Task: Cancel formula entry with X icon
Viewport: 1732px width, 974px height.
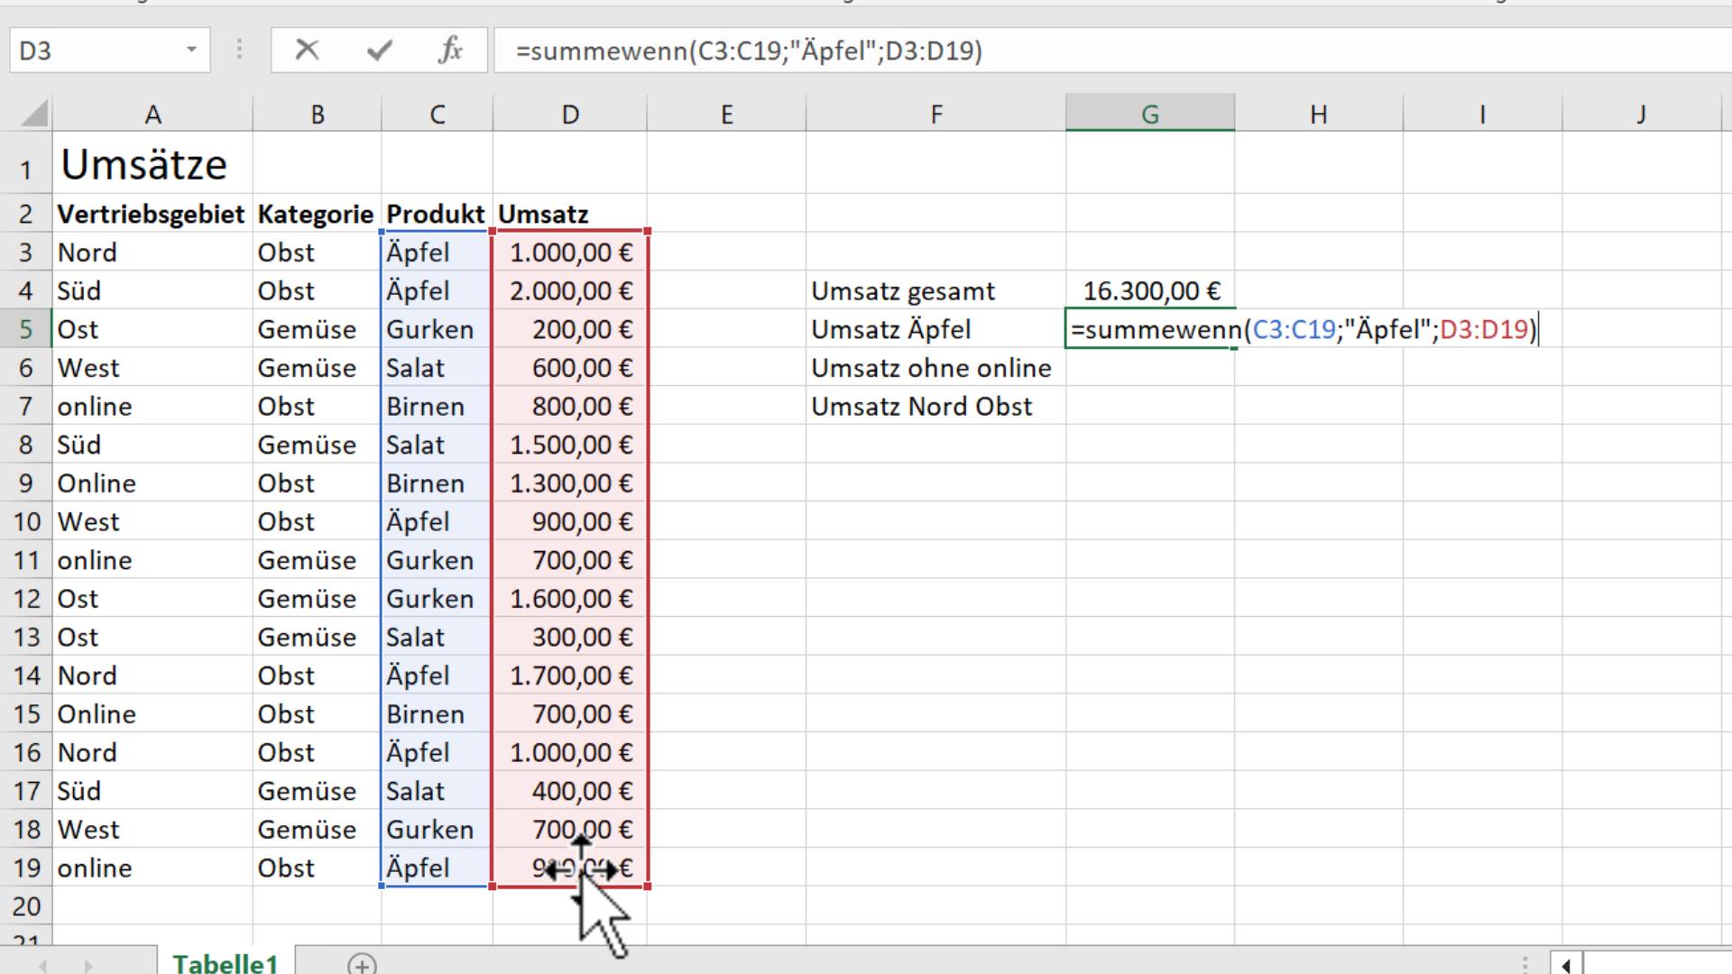Action: click(307, 51)
